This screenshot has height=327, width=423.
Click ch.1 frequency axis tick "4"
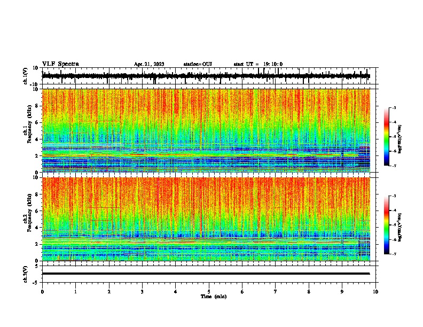(x=37, y=139)
